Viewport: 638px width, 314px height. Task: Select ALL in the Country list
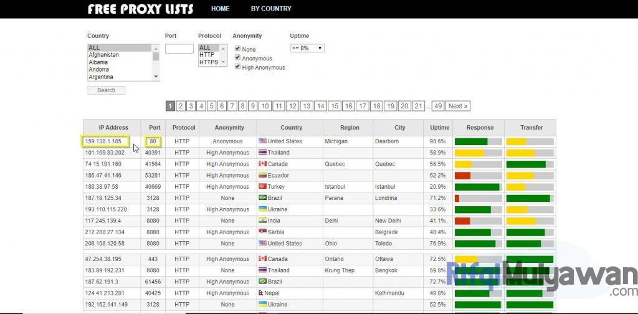[x=120, y=47]
